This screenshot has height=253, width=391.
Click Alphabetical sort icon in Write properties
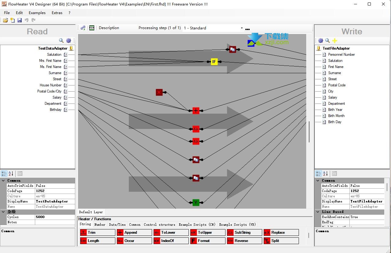326,173
